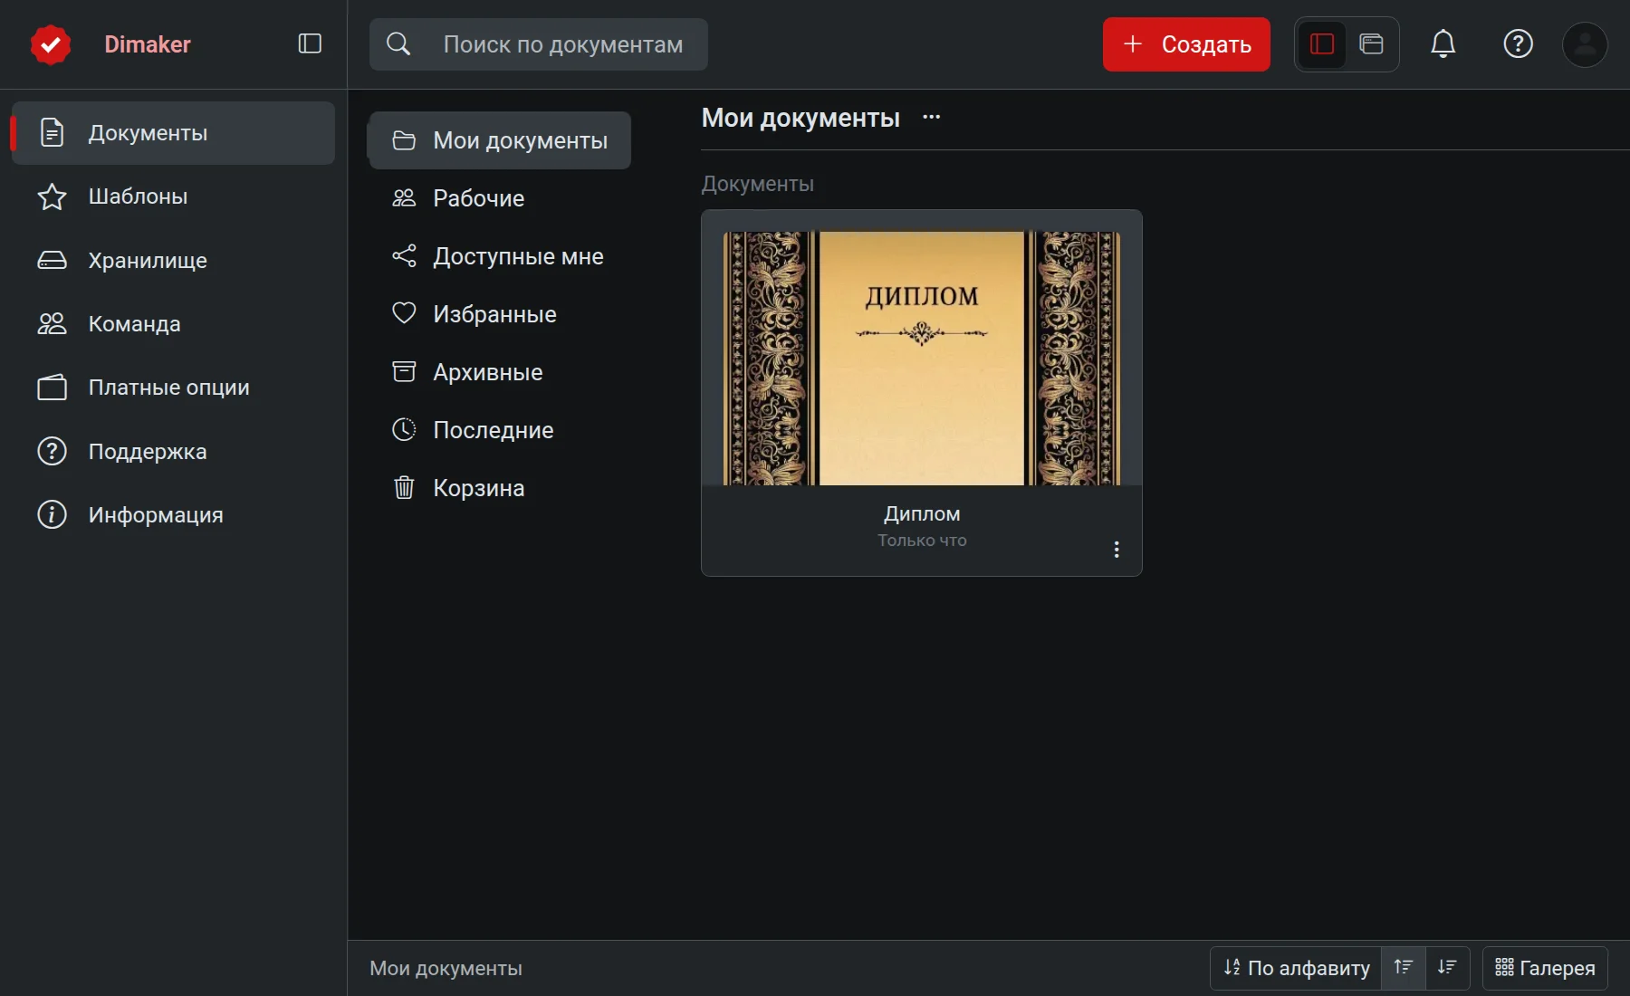
Task: Select the Мои документы folder
Action: point(500,140)
